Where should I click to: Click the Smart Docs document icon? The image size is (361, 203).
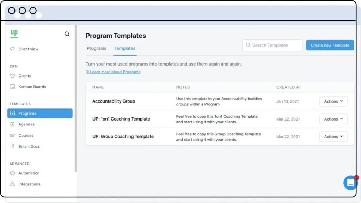coord(13,146)
